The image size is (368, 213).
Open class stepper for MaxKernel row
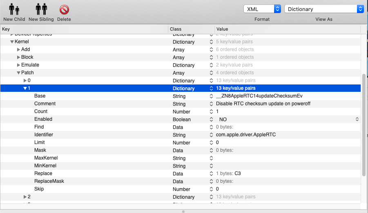pyautogui.click(x=211, y=158)
